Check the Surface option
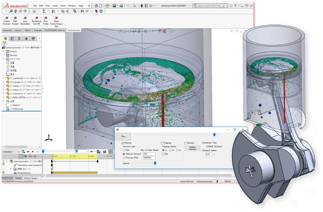Viewport: 323px width, 212px height. point(186,143)
